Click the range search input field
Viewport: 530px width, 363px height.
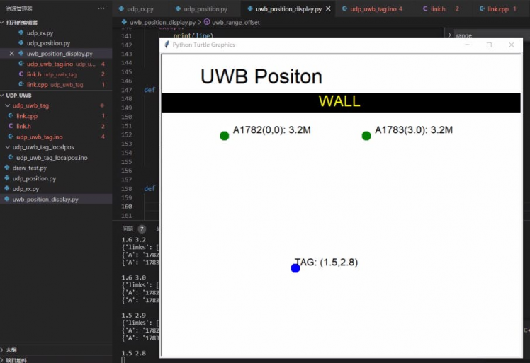[492, 35]
